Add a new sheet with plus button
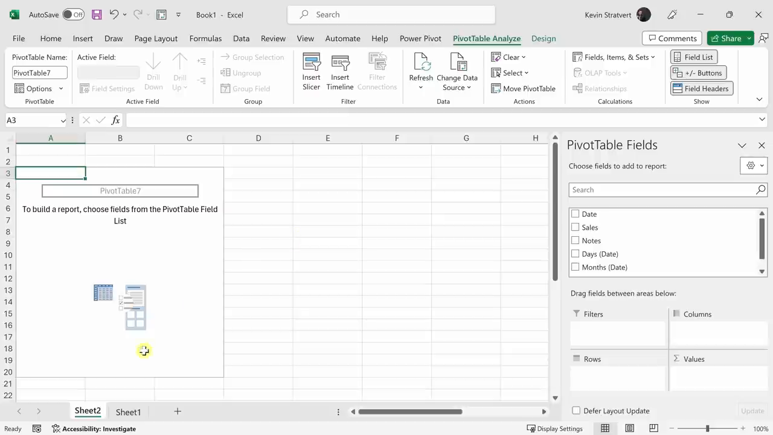The width and height of the screenshot is (773, 435). (x=178, y=411)
